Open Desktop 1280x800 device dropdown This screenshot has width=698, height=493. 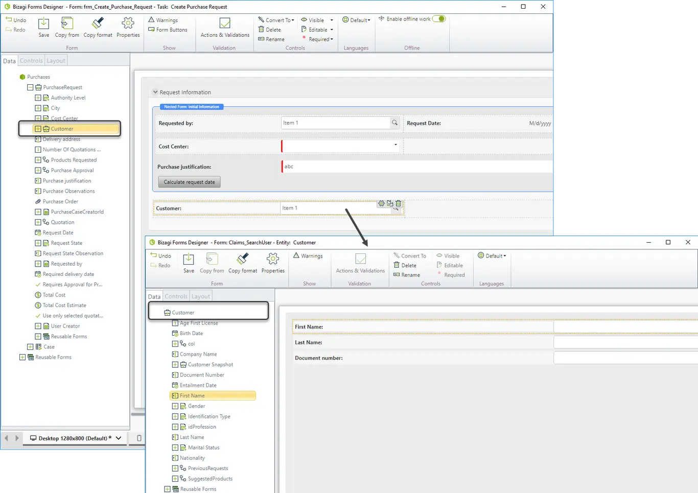point(119,438)
